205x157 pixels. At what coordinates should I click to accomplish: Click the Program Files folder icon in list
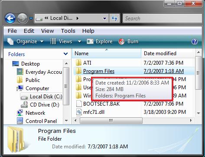[78, 71]
